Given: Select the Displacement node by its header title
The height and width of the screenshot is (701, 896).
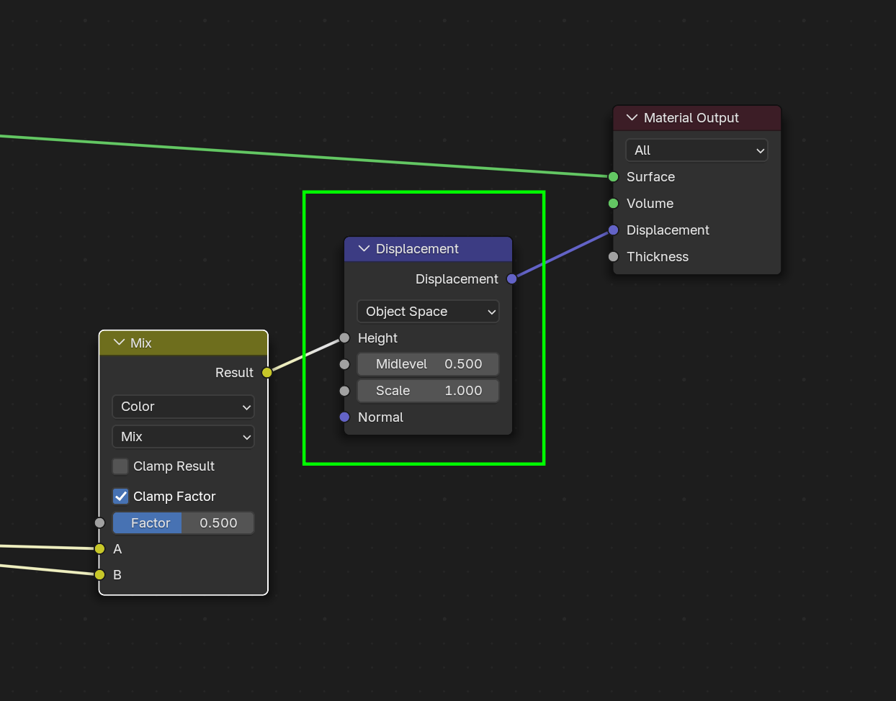Looking at the screenshot, I should [417, 249].
